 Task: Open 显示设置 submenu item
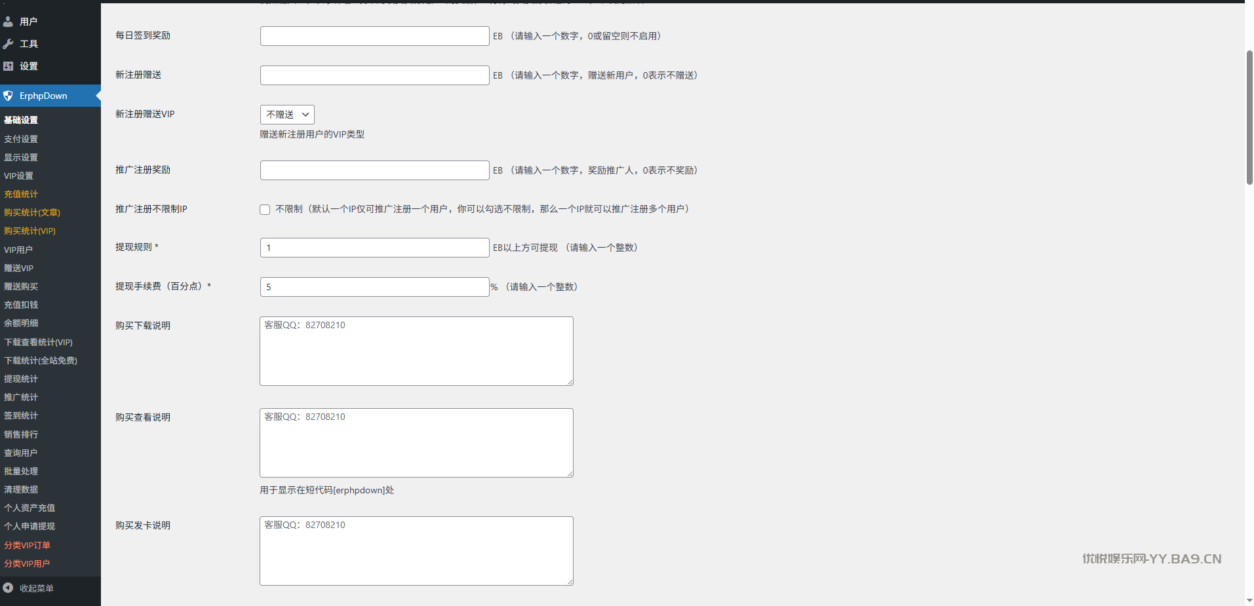[21, 157]
